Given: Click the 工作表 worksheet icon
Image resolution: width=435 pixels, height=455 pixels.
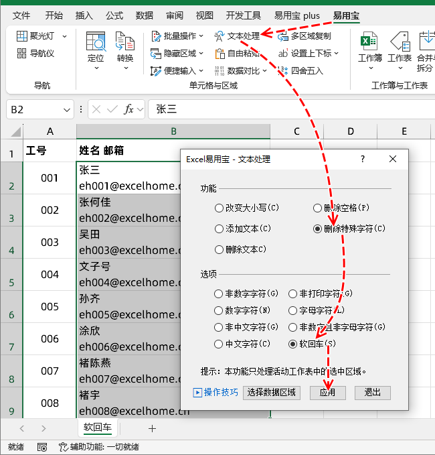Looking at the screenshot, I should click(x=400, y=42).
